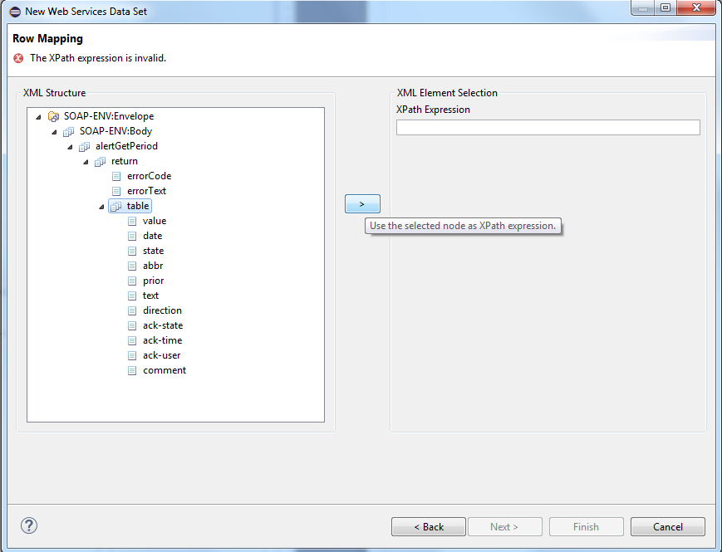
Task: Click the ack-user element icon
Action: tap(132, 355)
